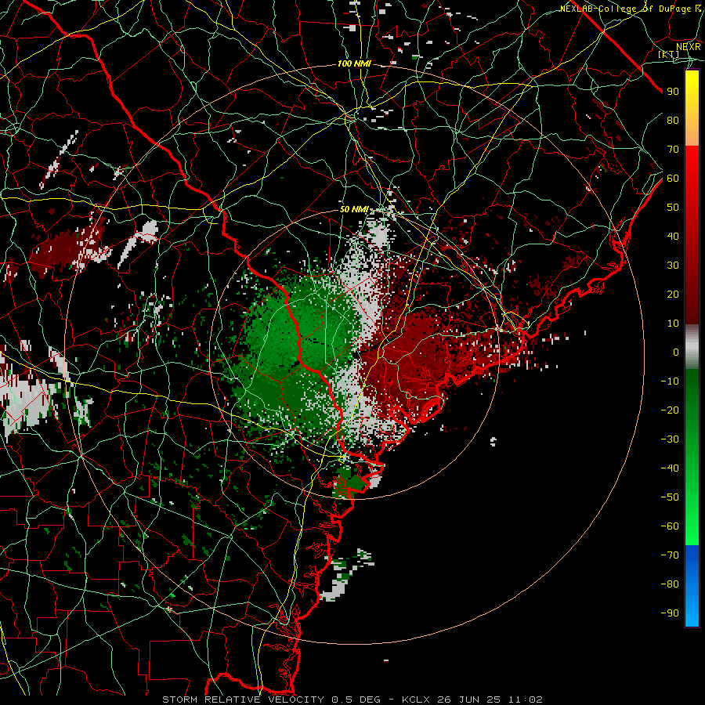Click the 0.5 DEG elevation text in caption

click(356, 700)
